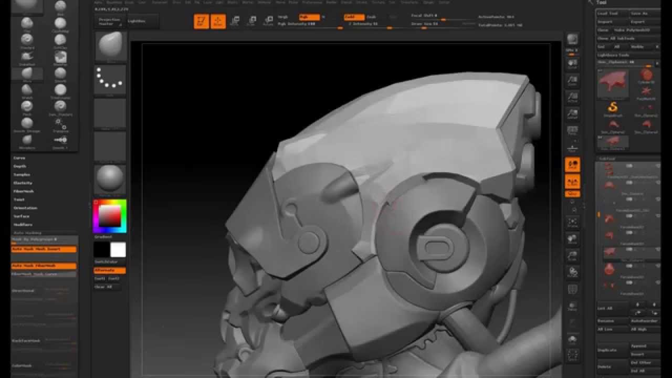Click Load Tool button
This screenshot has width=672, height=378.
(612, 13)
